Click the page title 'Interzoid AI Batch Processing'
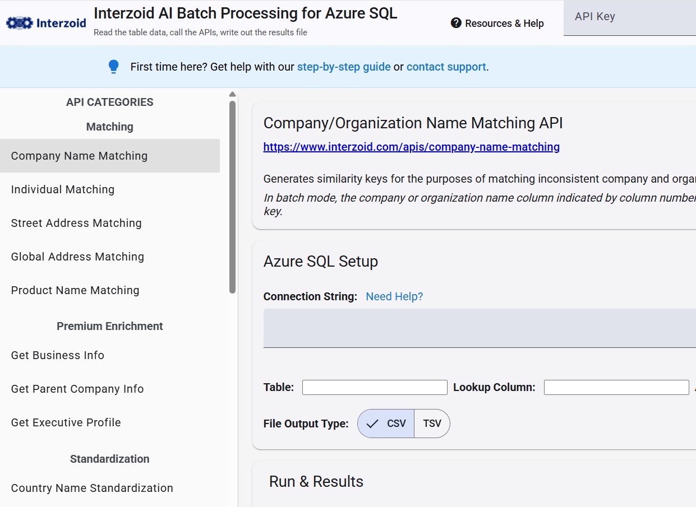The height and width of the screenshot is (507, 696). click(x=246, y=13)
